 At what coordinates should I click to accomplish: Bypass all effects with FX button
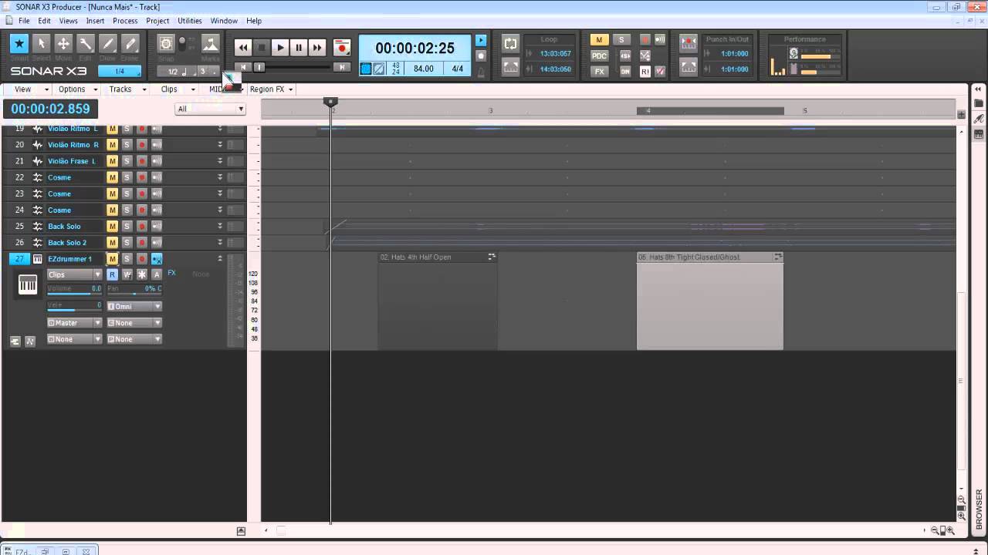click(x=600, y=71)
